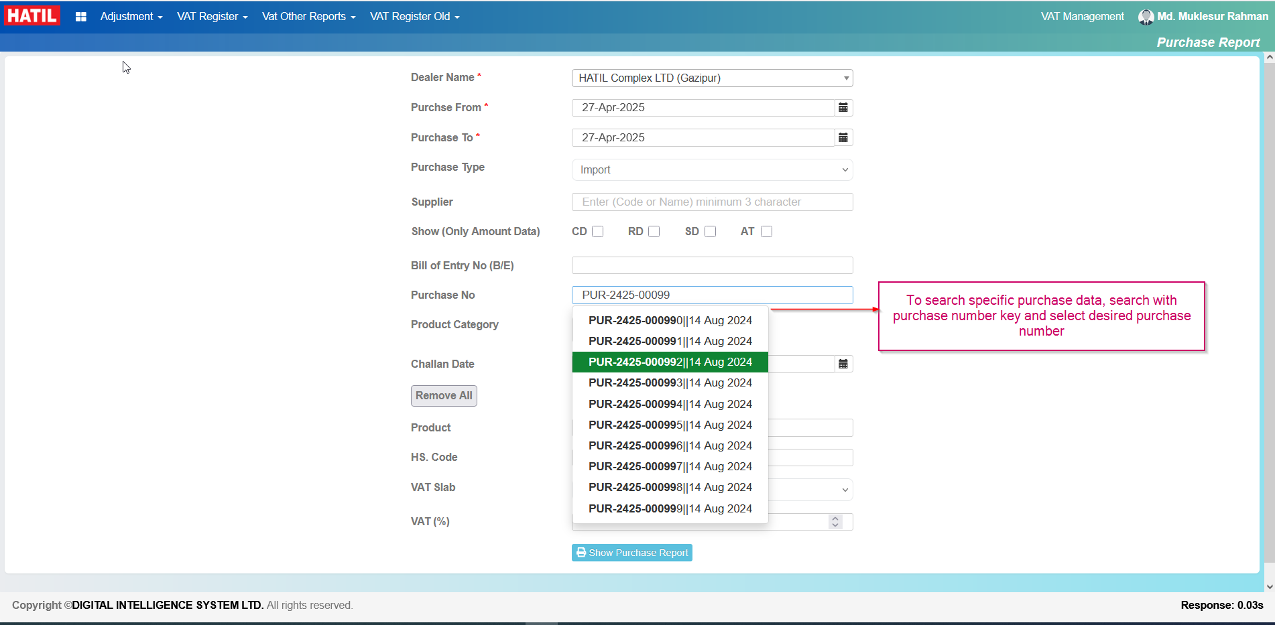Open the app grid menu icon
1275x625 pixels.
pos(81,17)
